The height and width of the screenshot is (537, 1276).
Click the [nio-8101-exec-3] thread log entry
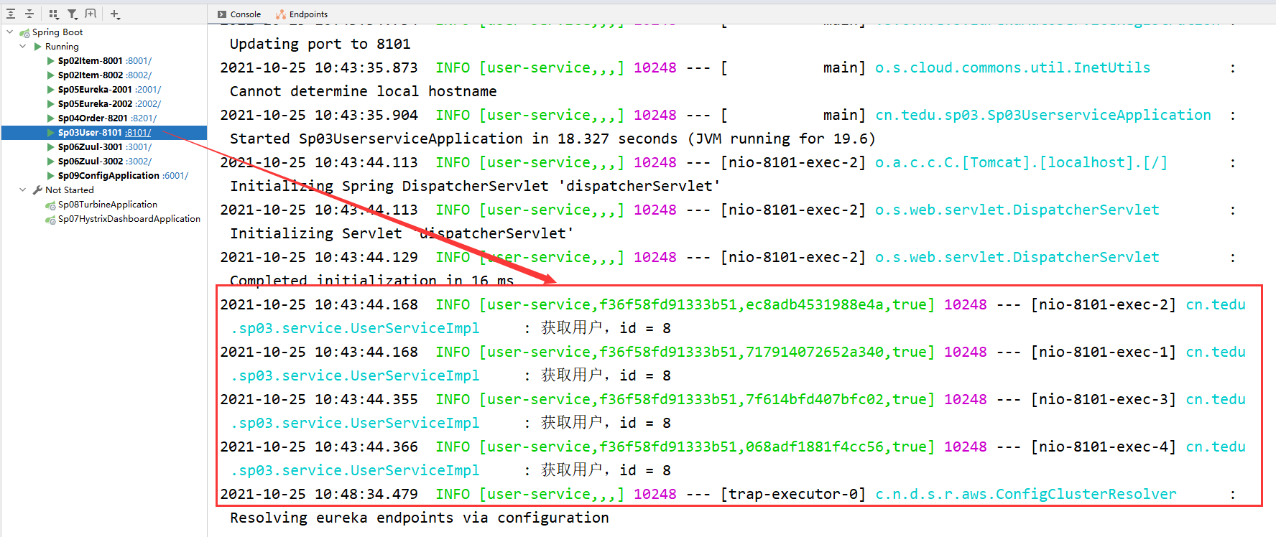coord(1104,399)
